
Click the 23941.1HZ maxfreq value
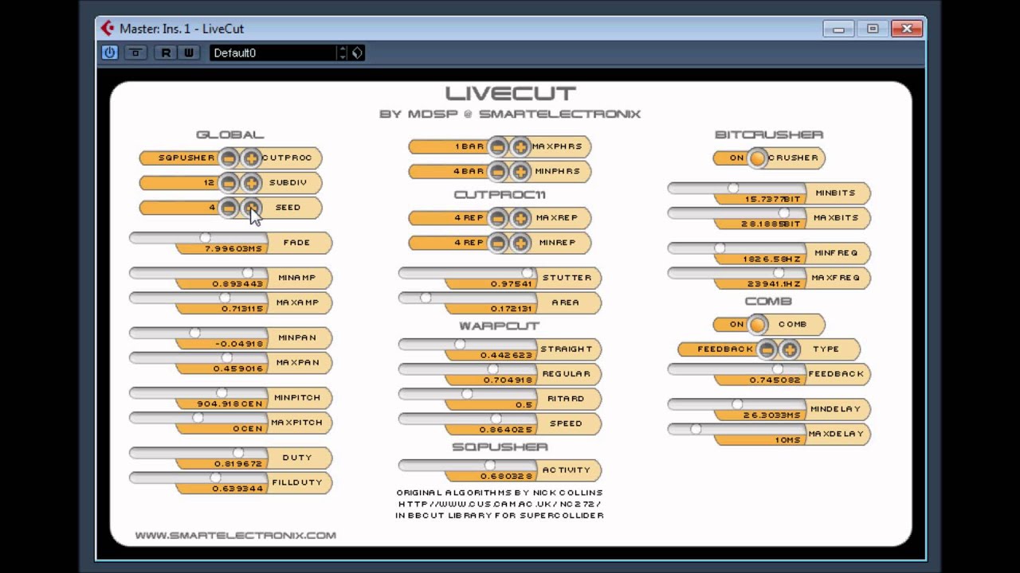coord(773,284)
